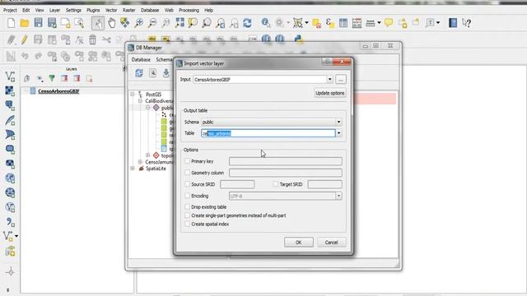This screenshot has height=296, width=527.
Task: Open the attribute table icon
Action: coord(343,23)
